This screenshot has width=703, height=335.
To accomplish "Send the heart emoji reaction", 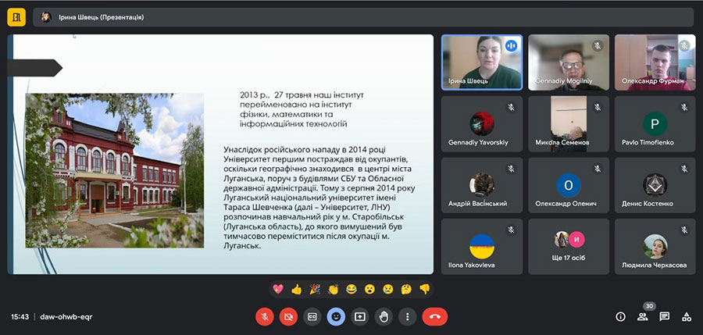I will point(277,289).
